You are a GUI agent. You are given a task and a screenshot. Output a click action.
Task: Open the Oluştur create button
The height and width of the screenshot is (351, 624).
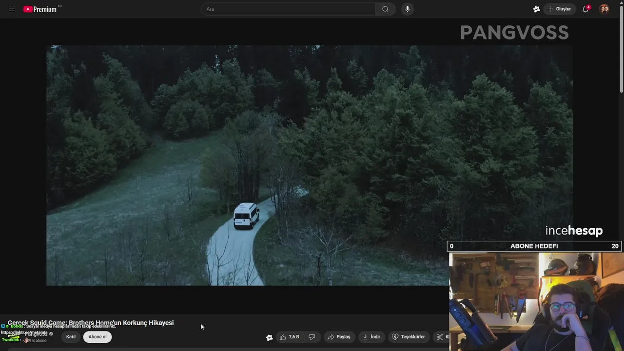pyautogui.click(x=559, y=9)
